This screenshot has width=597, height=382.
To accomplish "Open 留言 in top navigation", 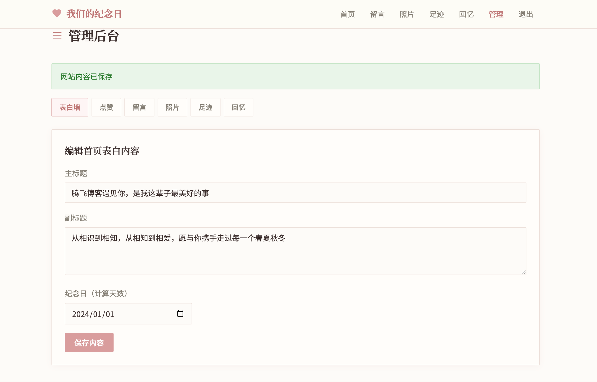I will click(377, 14).
